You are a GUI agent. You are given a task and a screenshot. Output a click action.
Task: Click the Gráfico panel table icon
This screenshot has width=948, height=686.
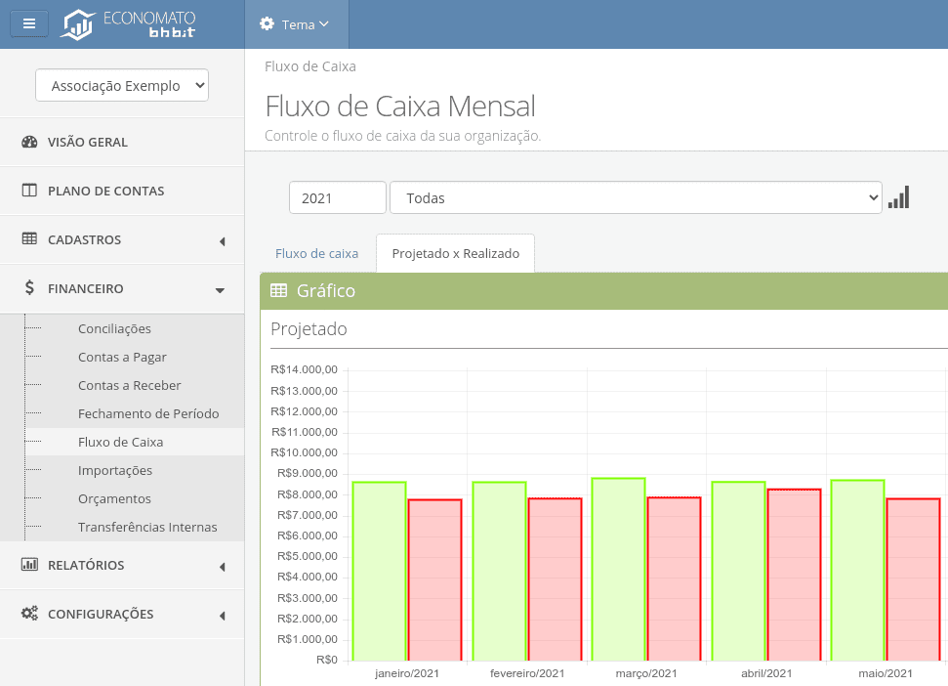(278, 290)
